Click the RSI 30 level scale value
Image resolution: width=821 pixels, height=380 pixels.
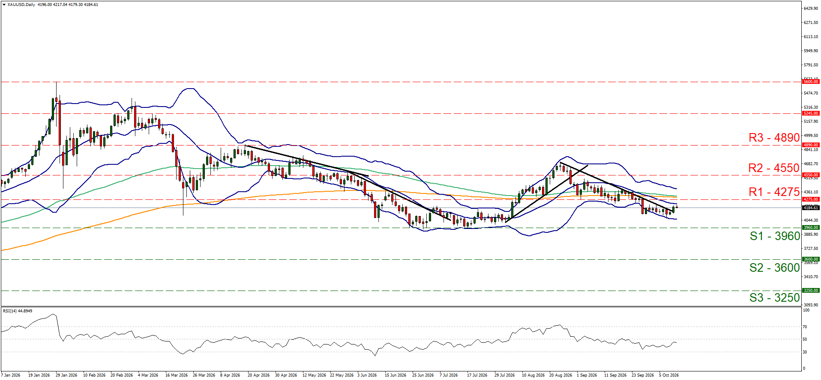click(805, 352)
